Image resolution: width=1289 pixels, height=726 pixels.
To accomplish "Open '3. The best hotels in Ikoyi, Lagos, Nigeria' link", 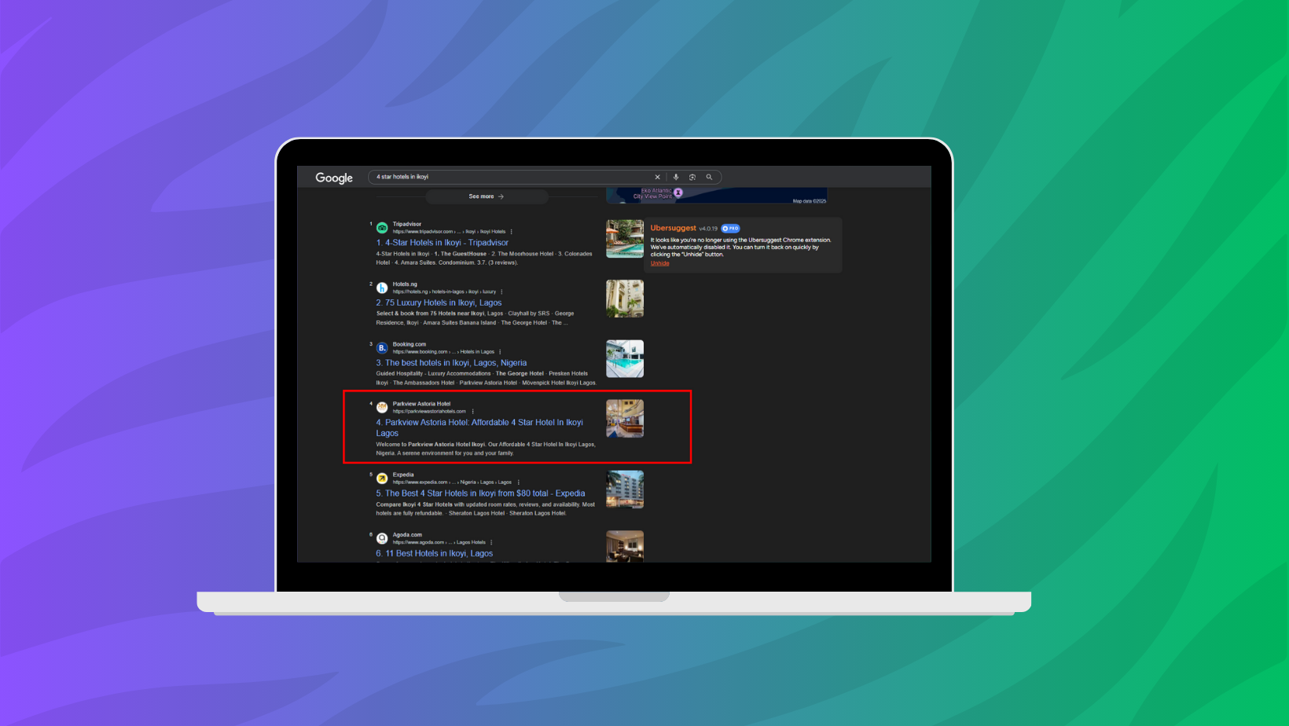I will tap(451, 363).
